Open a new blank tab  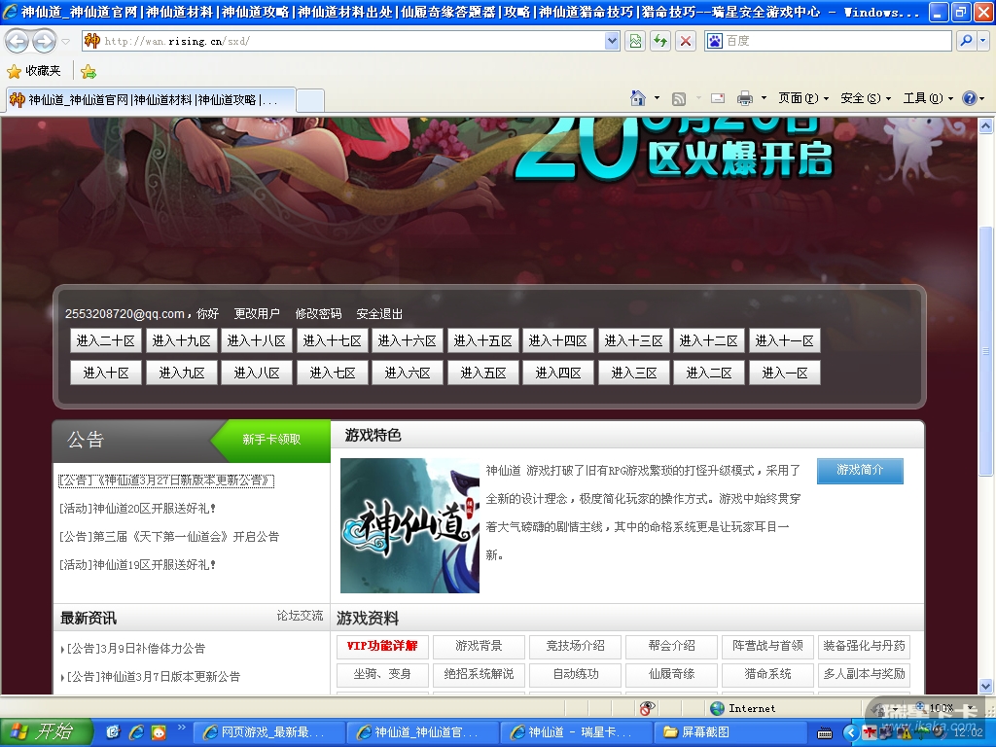coord(310,100)
